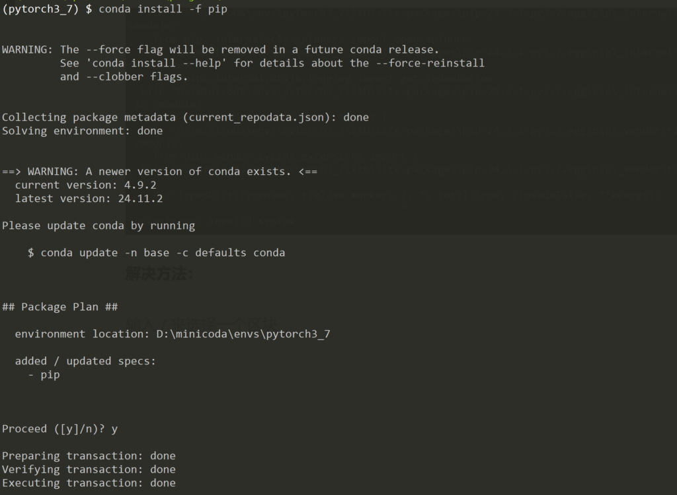Image resolution: width=677 pixels, height=495 pixels.
Task: Click the '(pytorch3_7)' environment prompt
Action: [x=42, y=9]
